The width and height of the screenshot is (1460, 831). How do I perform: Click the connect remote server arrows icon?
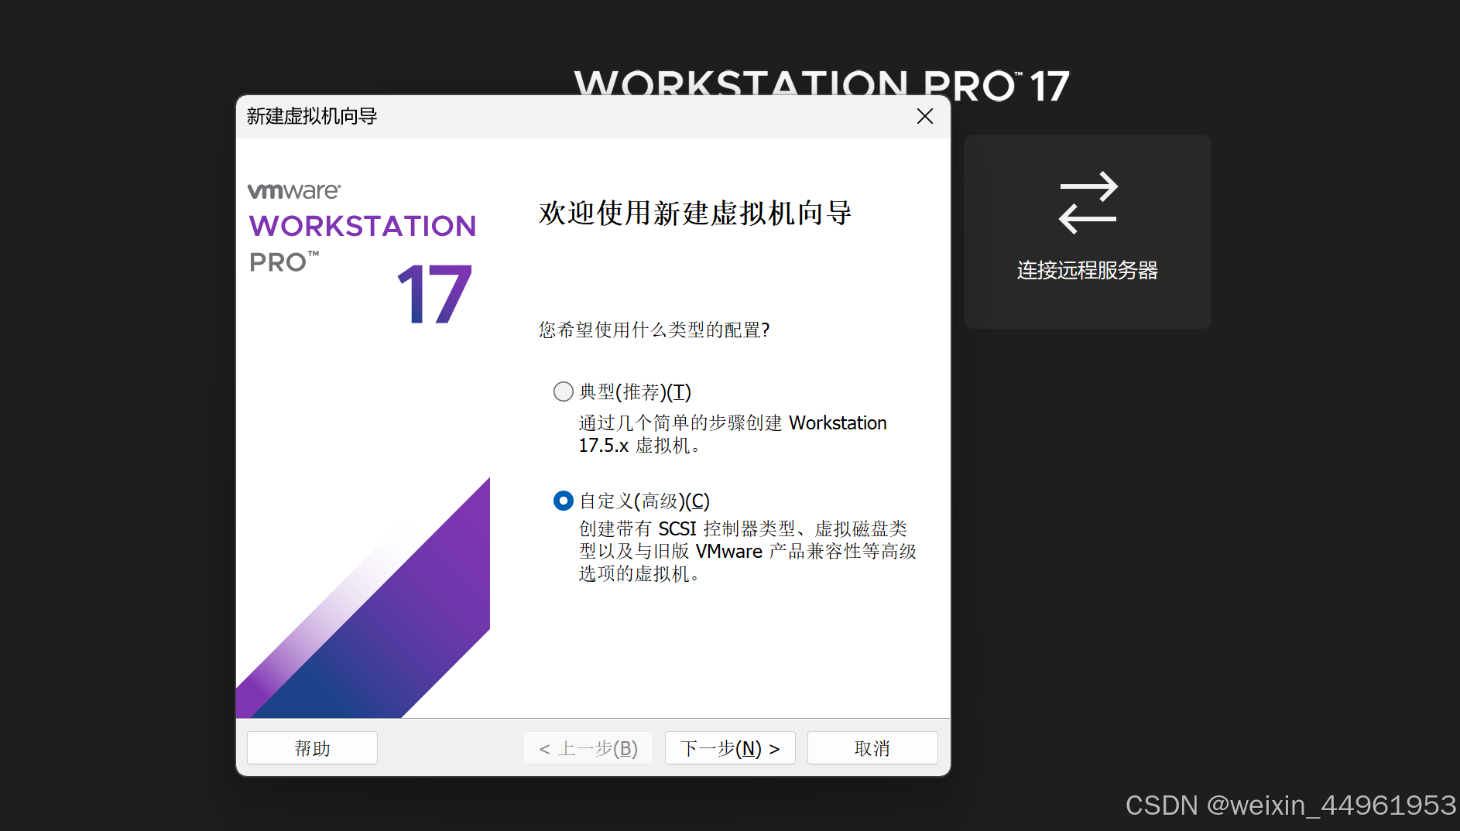tap(1088, 203)
